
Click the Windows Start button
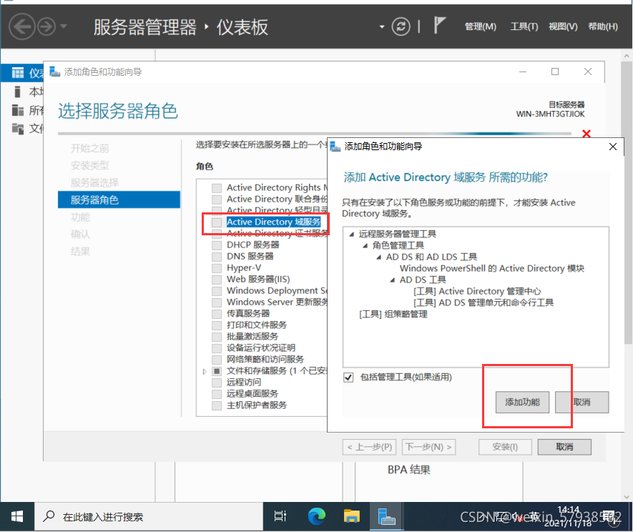pyautogui.click(x=17, y=516)
